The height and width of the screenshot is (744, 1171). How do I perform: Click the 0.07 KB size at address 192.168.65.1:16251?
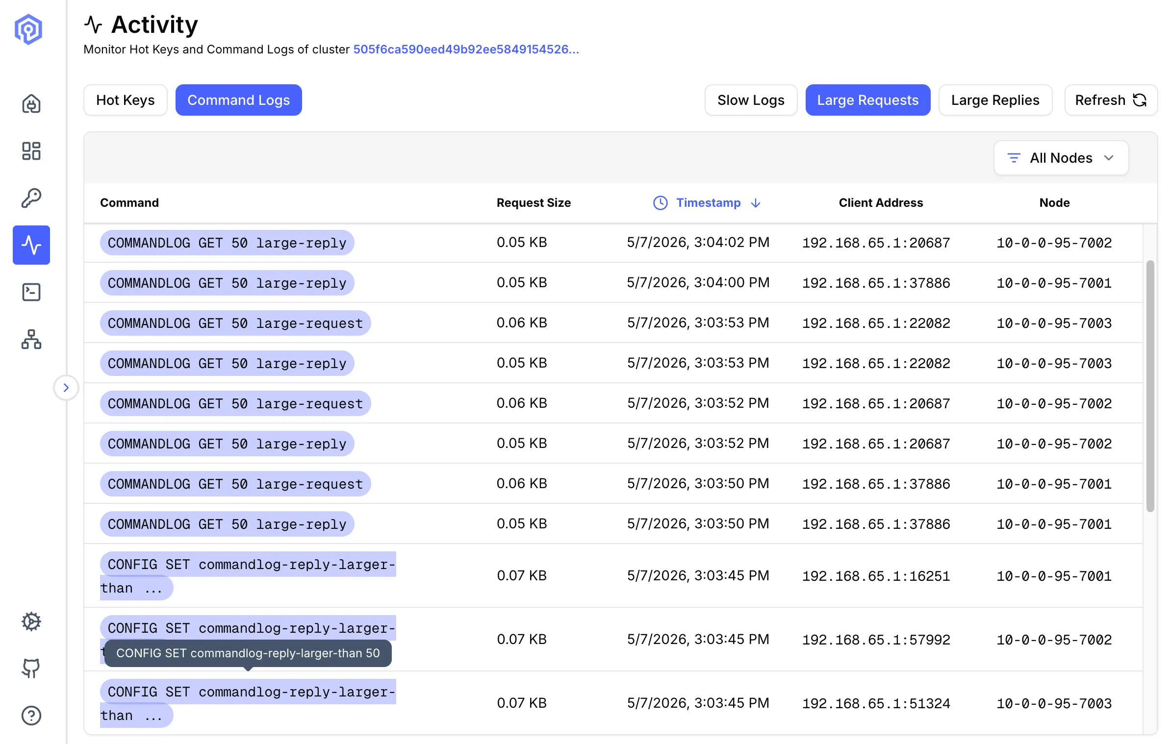click(522, 576)
